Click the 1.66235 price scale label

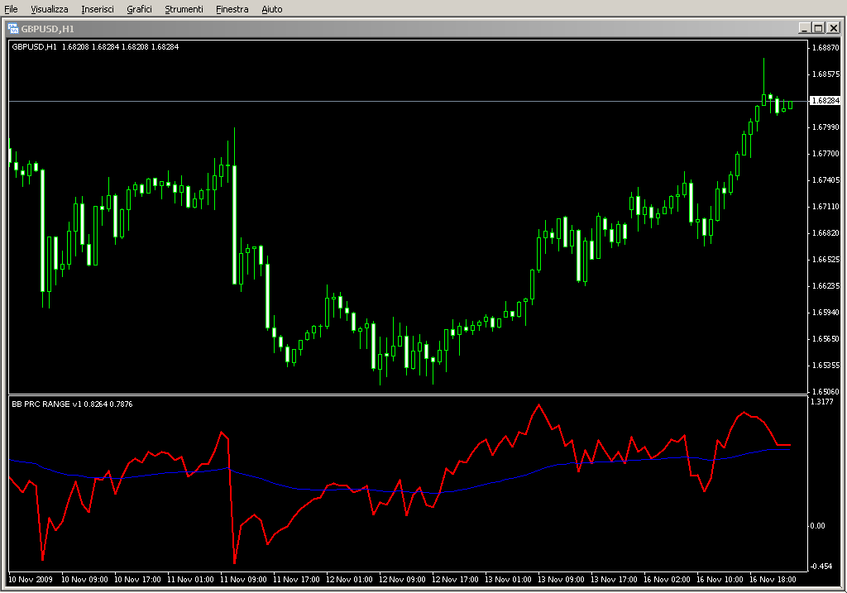[826, 285]
